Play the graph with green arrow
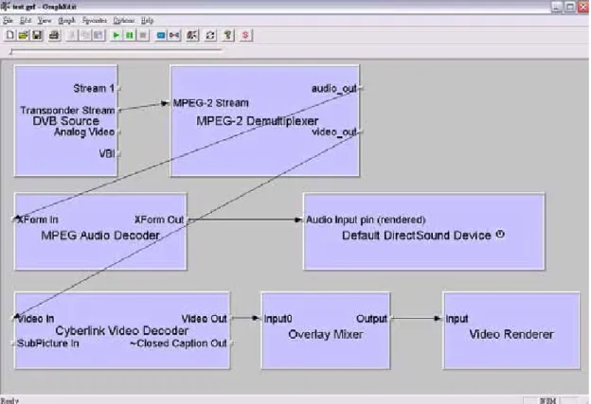The width and height of the screenshot is (591, 404). 116,35
